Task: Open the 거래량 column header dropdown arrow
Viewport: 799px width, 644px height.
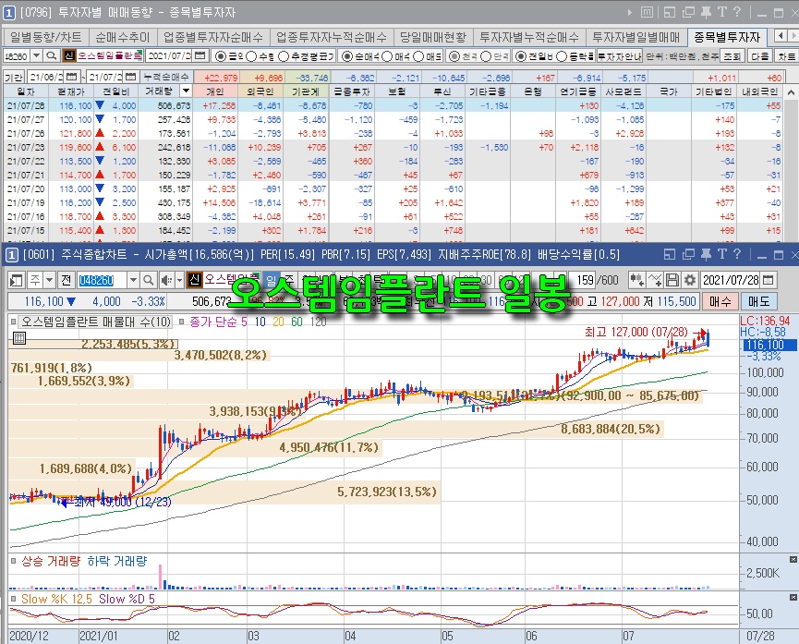Action: click(186, 91)
